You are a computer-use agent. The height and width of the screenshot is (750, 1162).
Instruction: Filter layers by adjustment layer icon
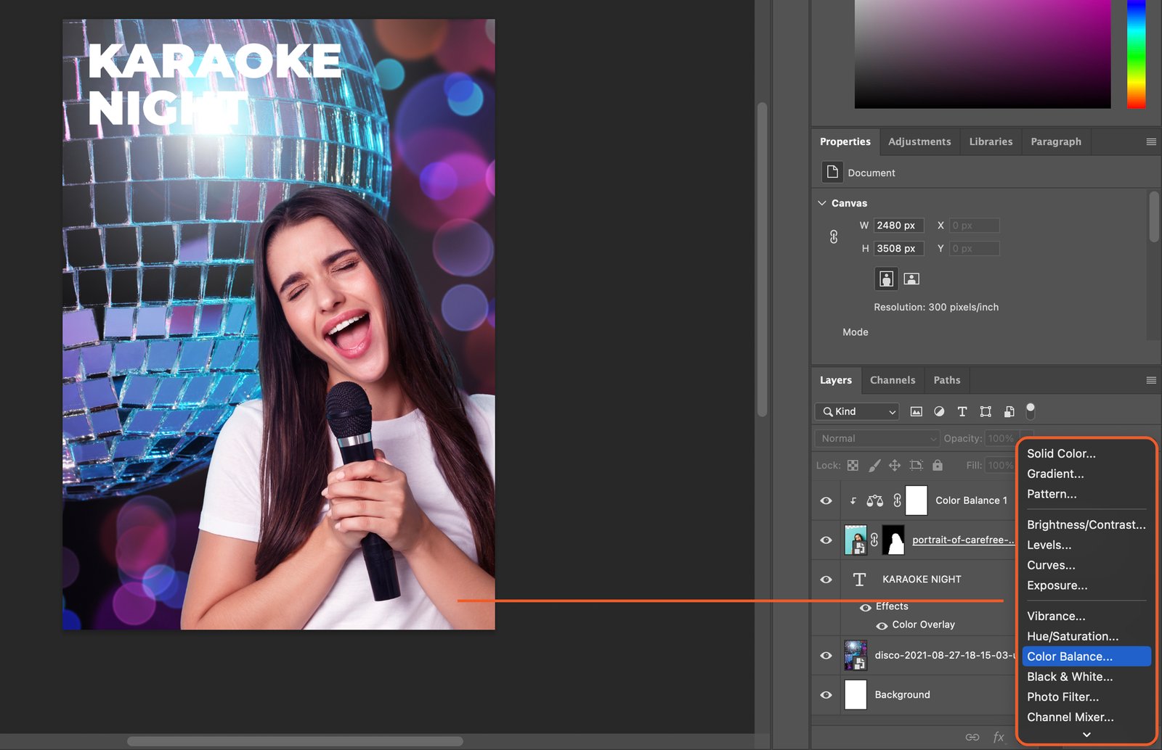point(939,411)
